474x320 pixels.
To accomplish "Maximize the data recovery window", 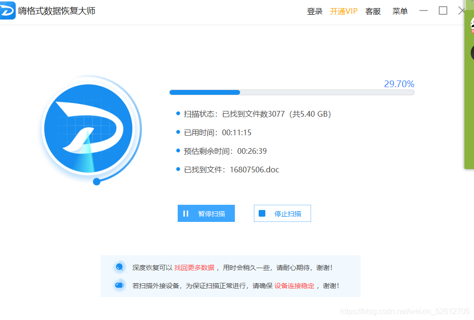I will [x=443, y=10].
